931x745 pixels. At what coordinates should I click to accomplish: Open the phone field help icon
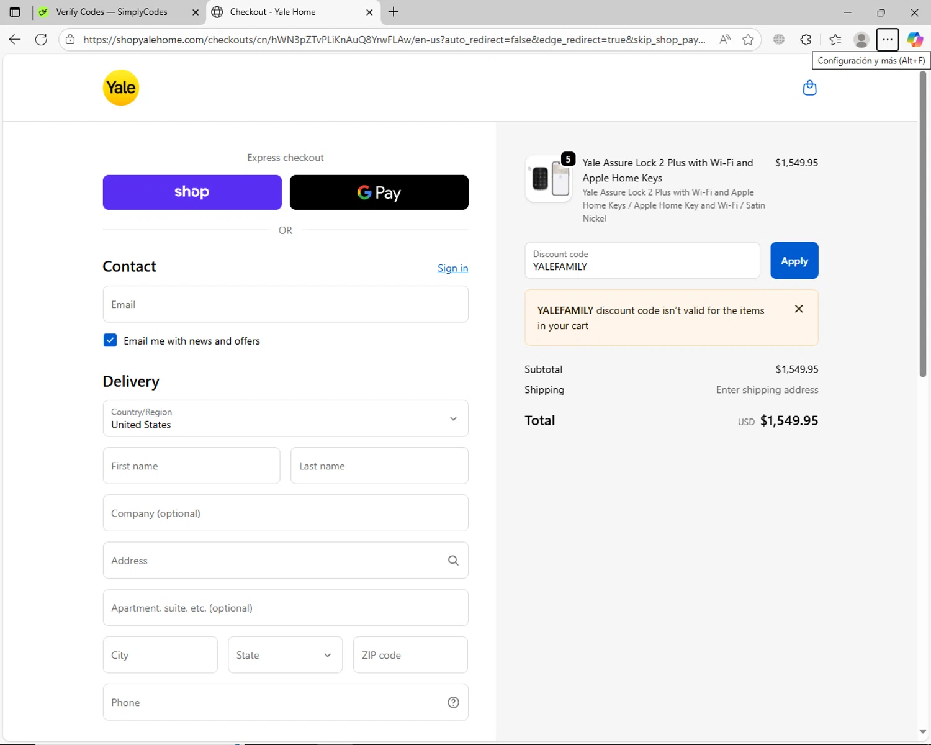coord(453,702)
